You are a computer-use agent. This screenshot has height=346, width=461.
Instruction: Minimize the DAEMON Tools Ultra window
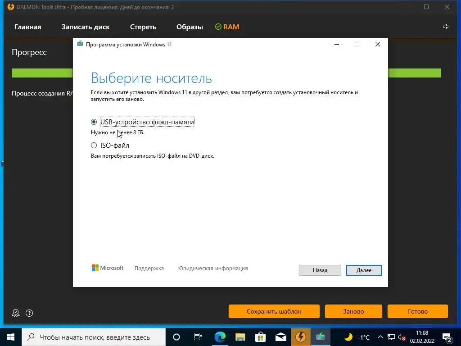point(406,7)
